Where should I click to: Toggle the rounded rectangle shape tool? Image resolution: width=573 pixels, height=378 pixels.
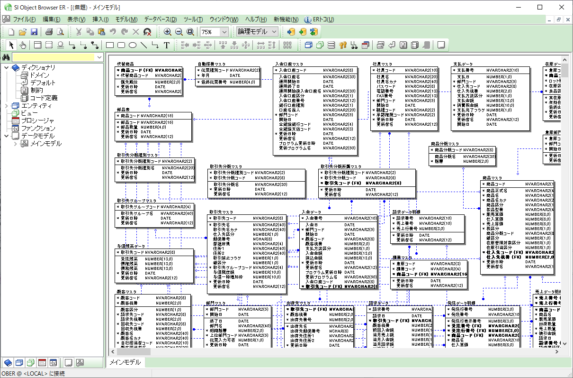click(x=121, y=45)
